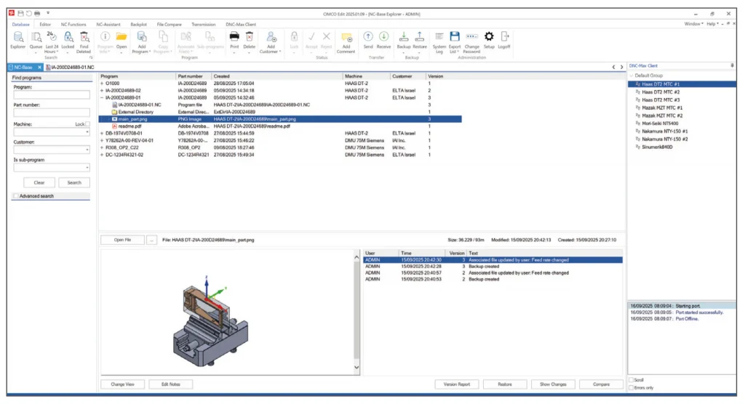Click the System Log icon
The image size is (745, 404).
coord(439,36)
